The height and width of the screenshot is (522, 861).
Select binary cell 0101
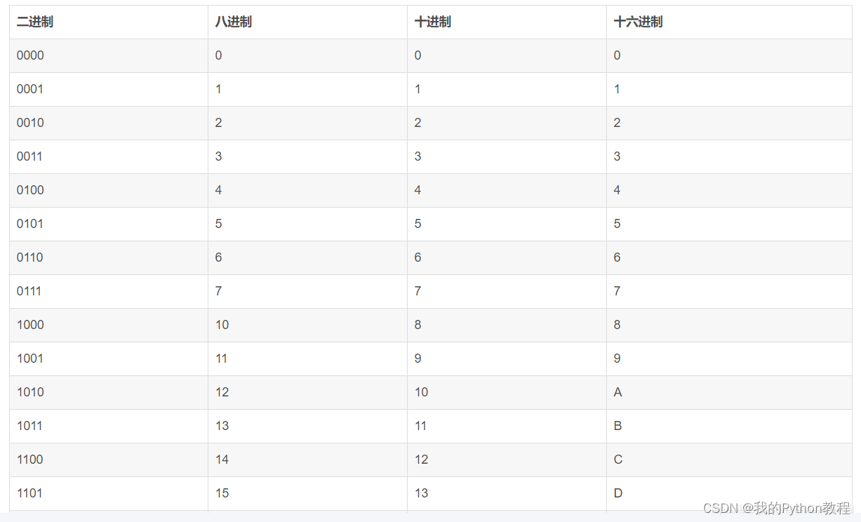tap(30, 224)
